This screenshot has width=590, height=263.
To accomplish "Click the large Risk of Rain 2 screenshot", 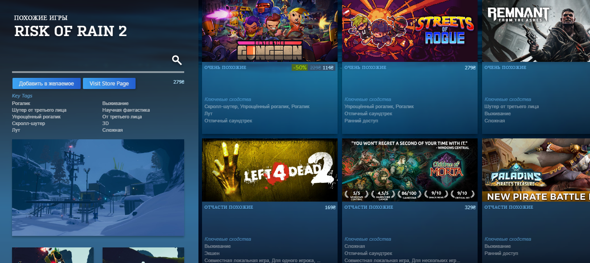I will click(x=98, y=187).
